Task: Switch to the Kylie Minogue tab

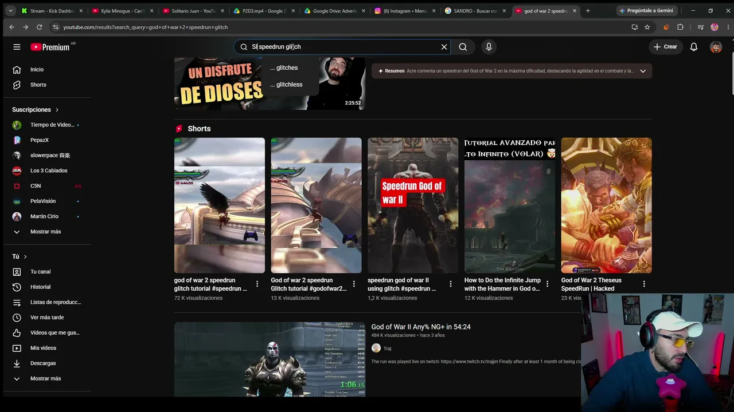Action: (123, 10)
